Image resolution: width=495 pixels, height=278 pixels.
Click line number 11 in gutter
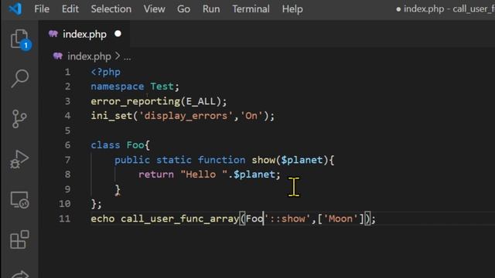point(65,219)
